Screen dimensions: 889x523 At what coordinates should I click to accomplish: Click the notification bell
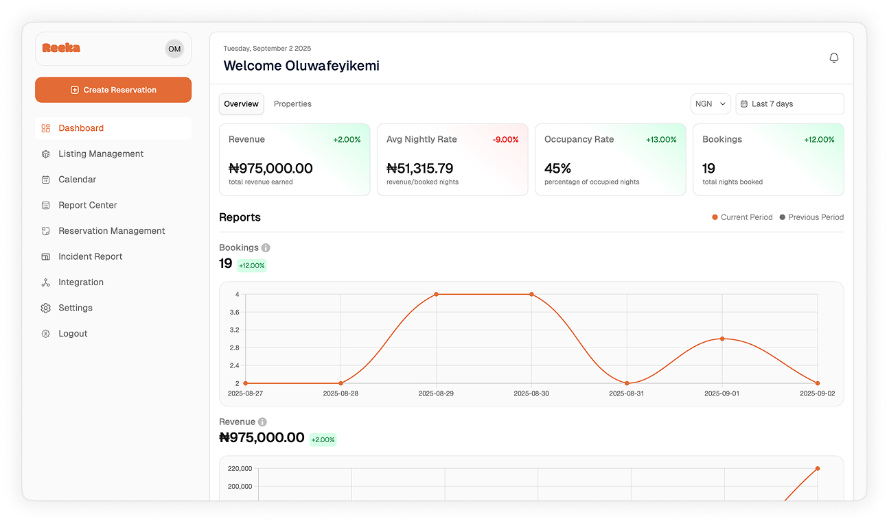[833, 58]
